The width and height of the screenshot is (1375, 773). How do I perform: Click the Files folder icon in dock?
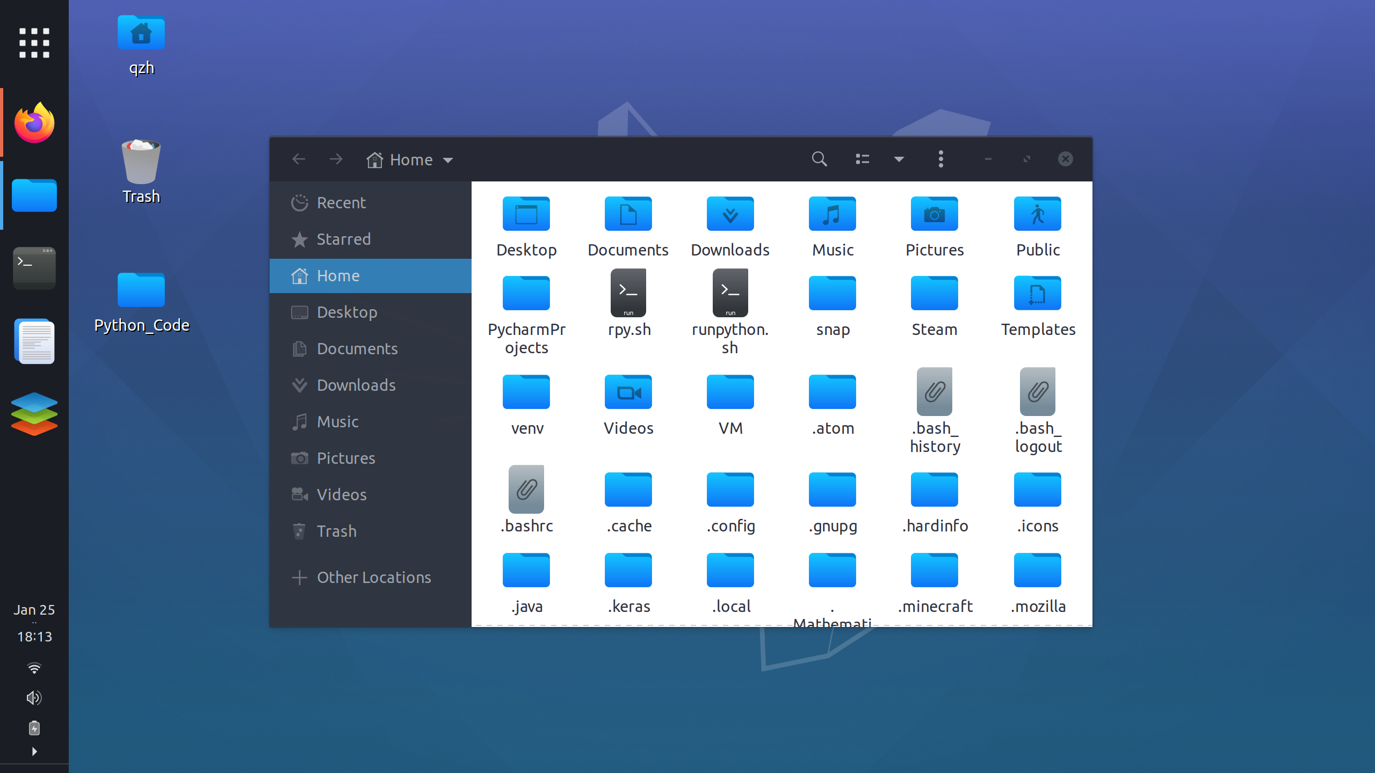pos(34,195)
